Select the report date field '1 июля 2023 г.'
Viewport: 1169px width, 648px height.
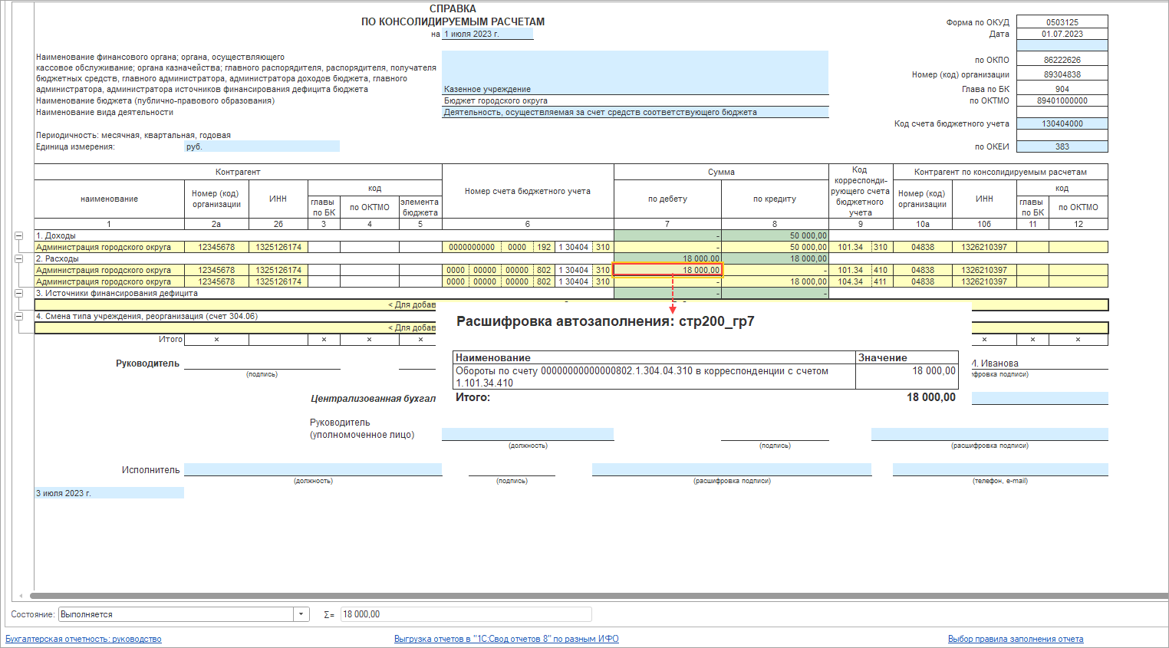(487, 34)
